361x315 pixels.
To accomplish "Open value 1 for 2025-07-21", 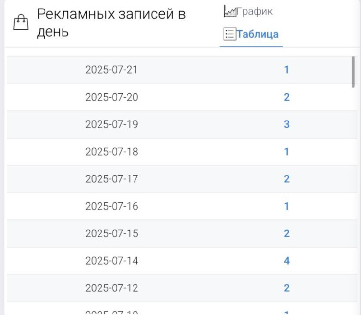I will [286, 70].
